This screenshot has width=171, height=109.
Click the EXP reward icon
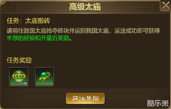click(x=19, y=76)
